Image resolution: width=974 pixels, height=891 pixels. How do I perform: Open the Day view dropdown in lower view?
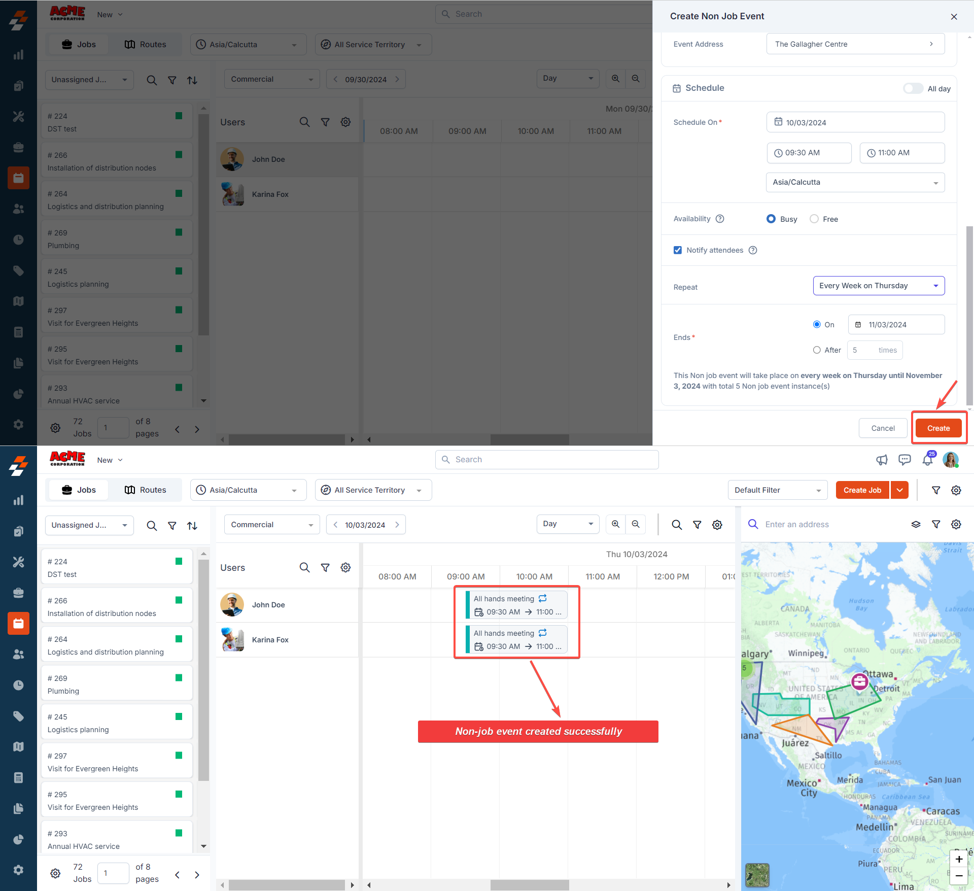(x=568, y=524)
